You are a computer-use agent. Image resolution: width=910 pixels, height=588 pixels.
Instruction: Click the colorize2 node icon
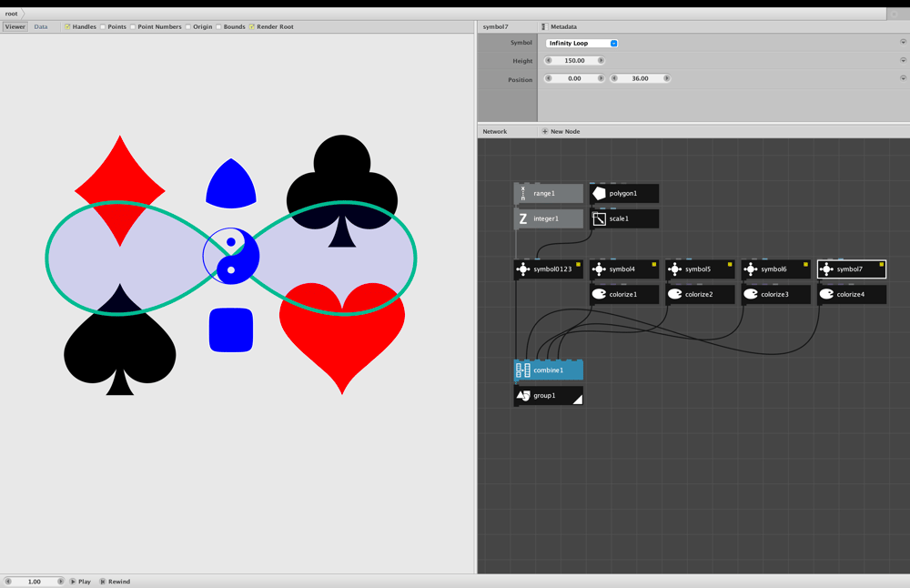point(674,294)
